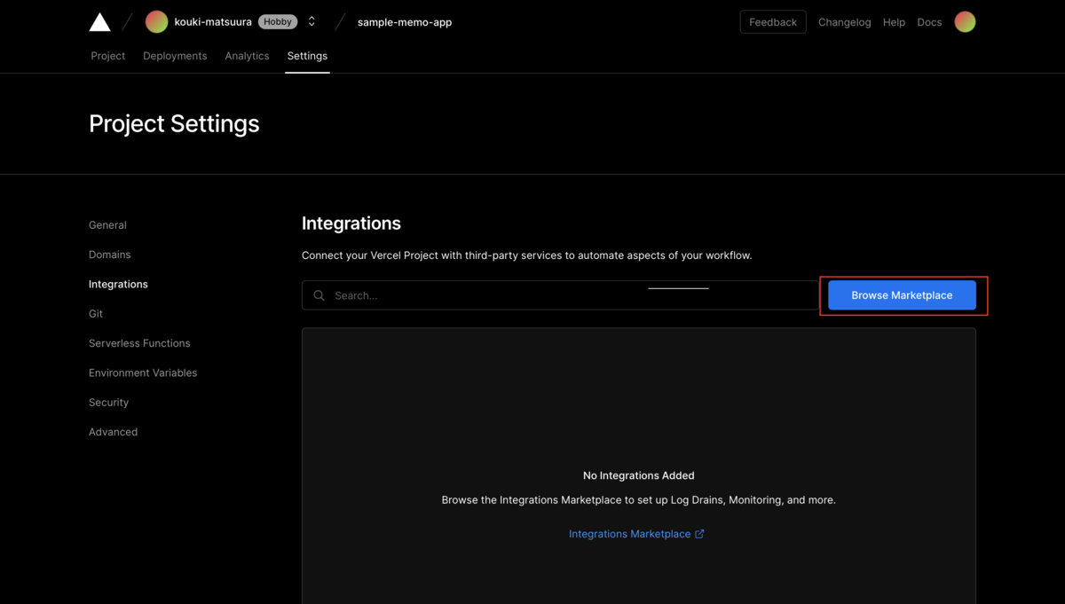This screenshot has width=1065, height=604.
Task: Click the Integrations section heading
Action: tap(351, 224)
